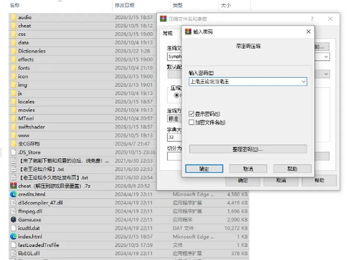Screen dimensions: 360x260
Task: Uncheck the 显示密码 checkbox
Action: (191, 114)
